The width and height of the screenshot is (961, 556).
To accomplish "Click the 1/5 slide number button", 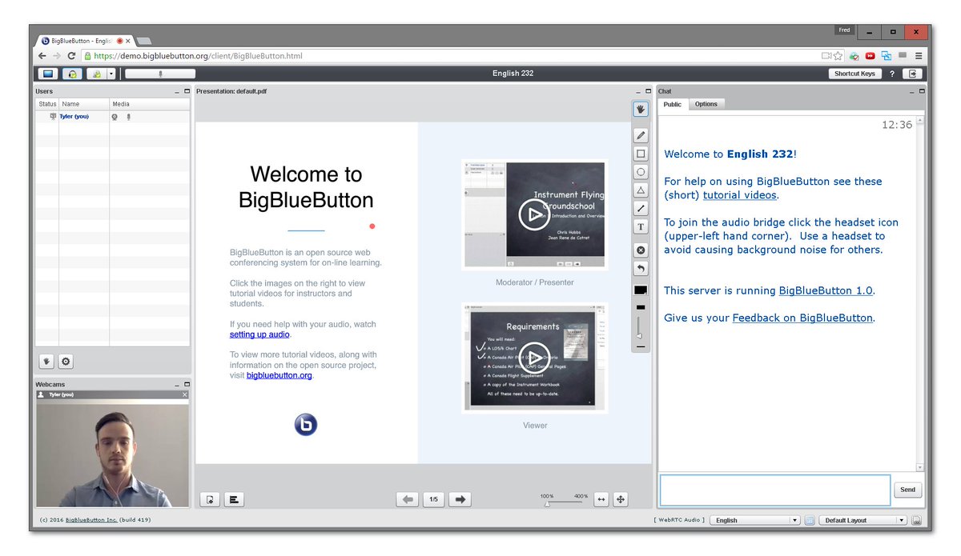I will coord(433,499).
